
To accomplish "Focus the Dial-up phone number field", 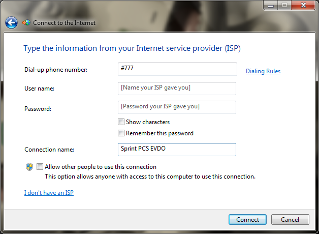I will (177, 69).
